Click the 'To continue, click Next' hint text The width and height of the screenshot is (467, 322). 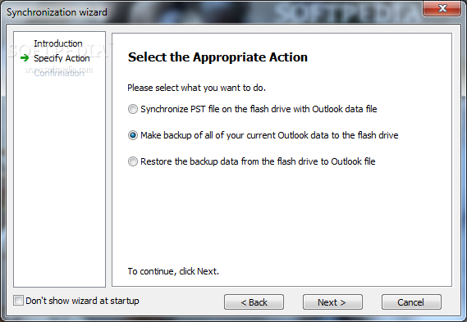click(x=173, y=271)
